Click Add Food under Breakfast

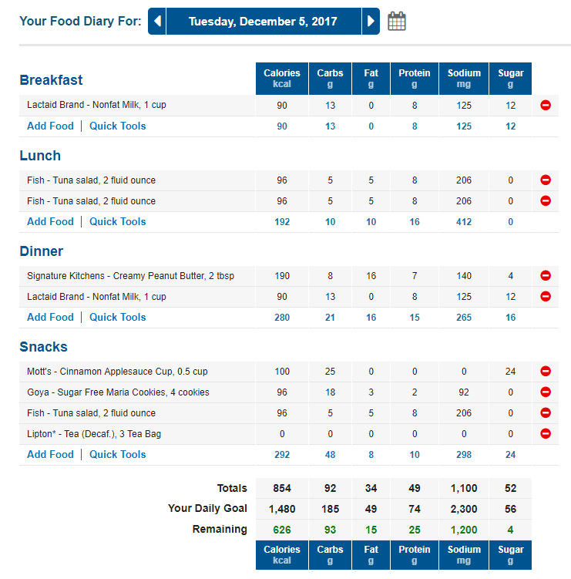click(x=51, y=126)
